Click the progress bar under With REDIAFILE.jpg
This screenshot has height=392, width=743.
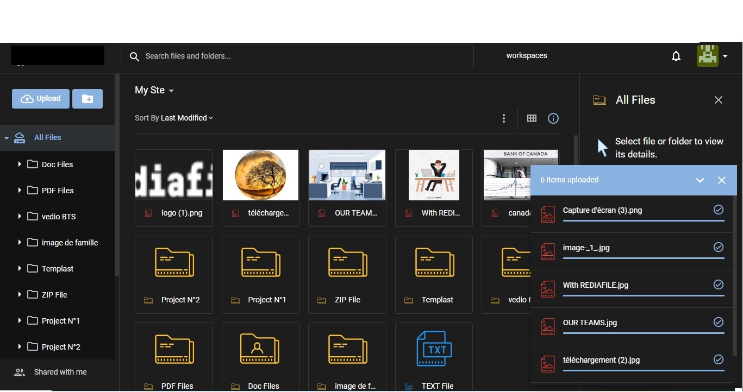point(644,295)
